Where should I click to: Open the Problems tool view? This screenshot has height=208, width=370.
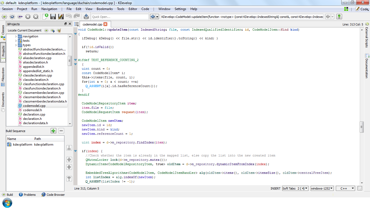(x=27, y=195)
